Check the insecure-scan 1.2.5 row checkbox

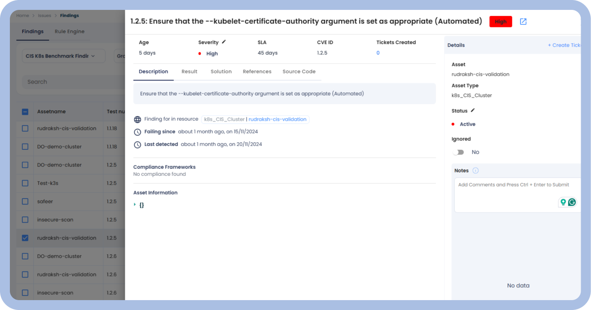coord(25,220)
